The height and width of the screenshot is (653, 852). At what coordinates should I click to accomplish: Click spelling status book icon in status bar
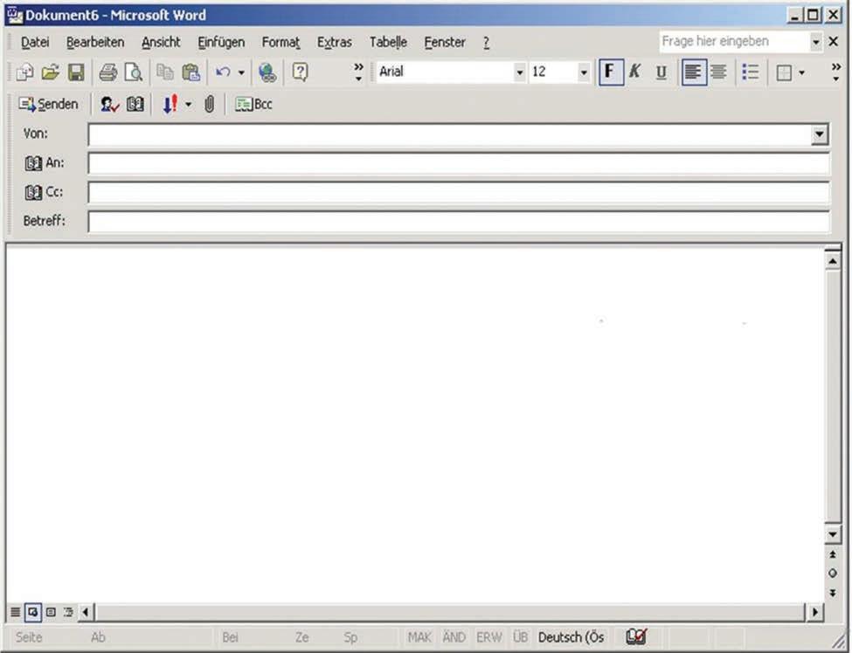636,636
